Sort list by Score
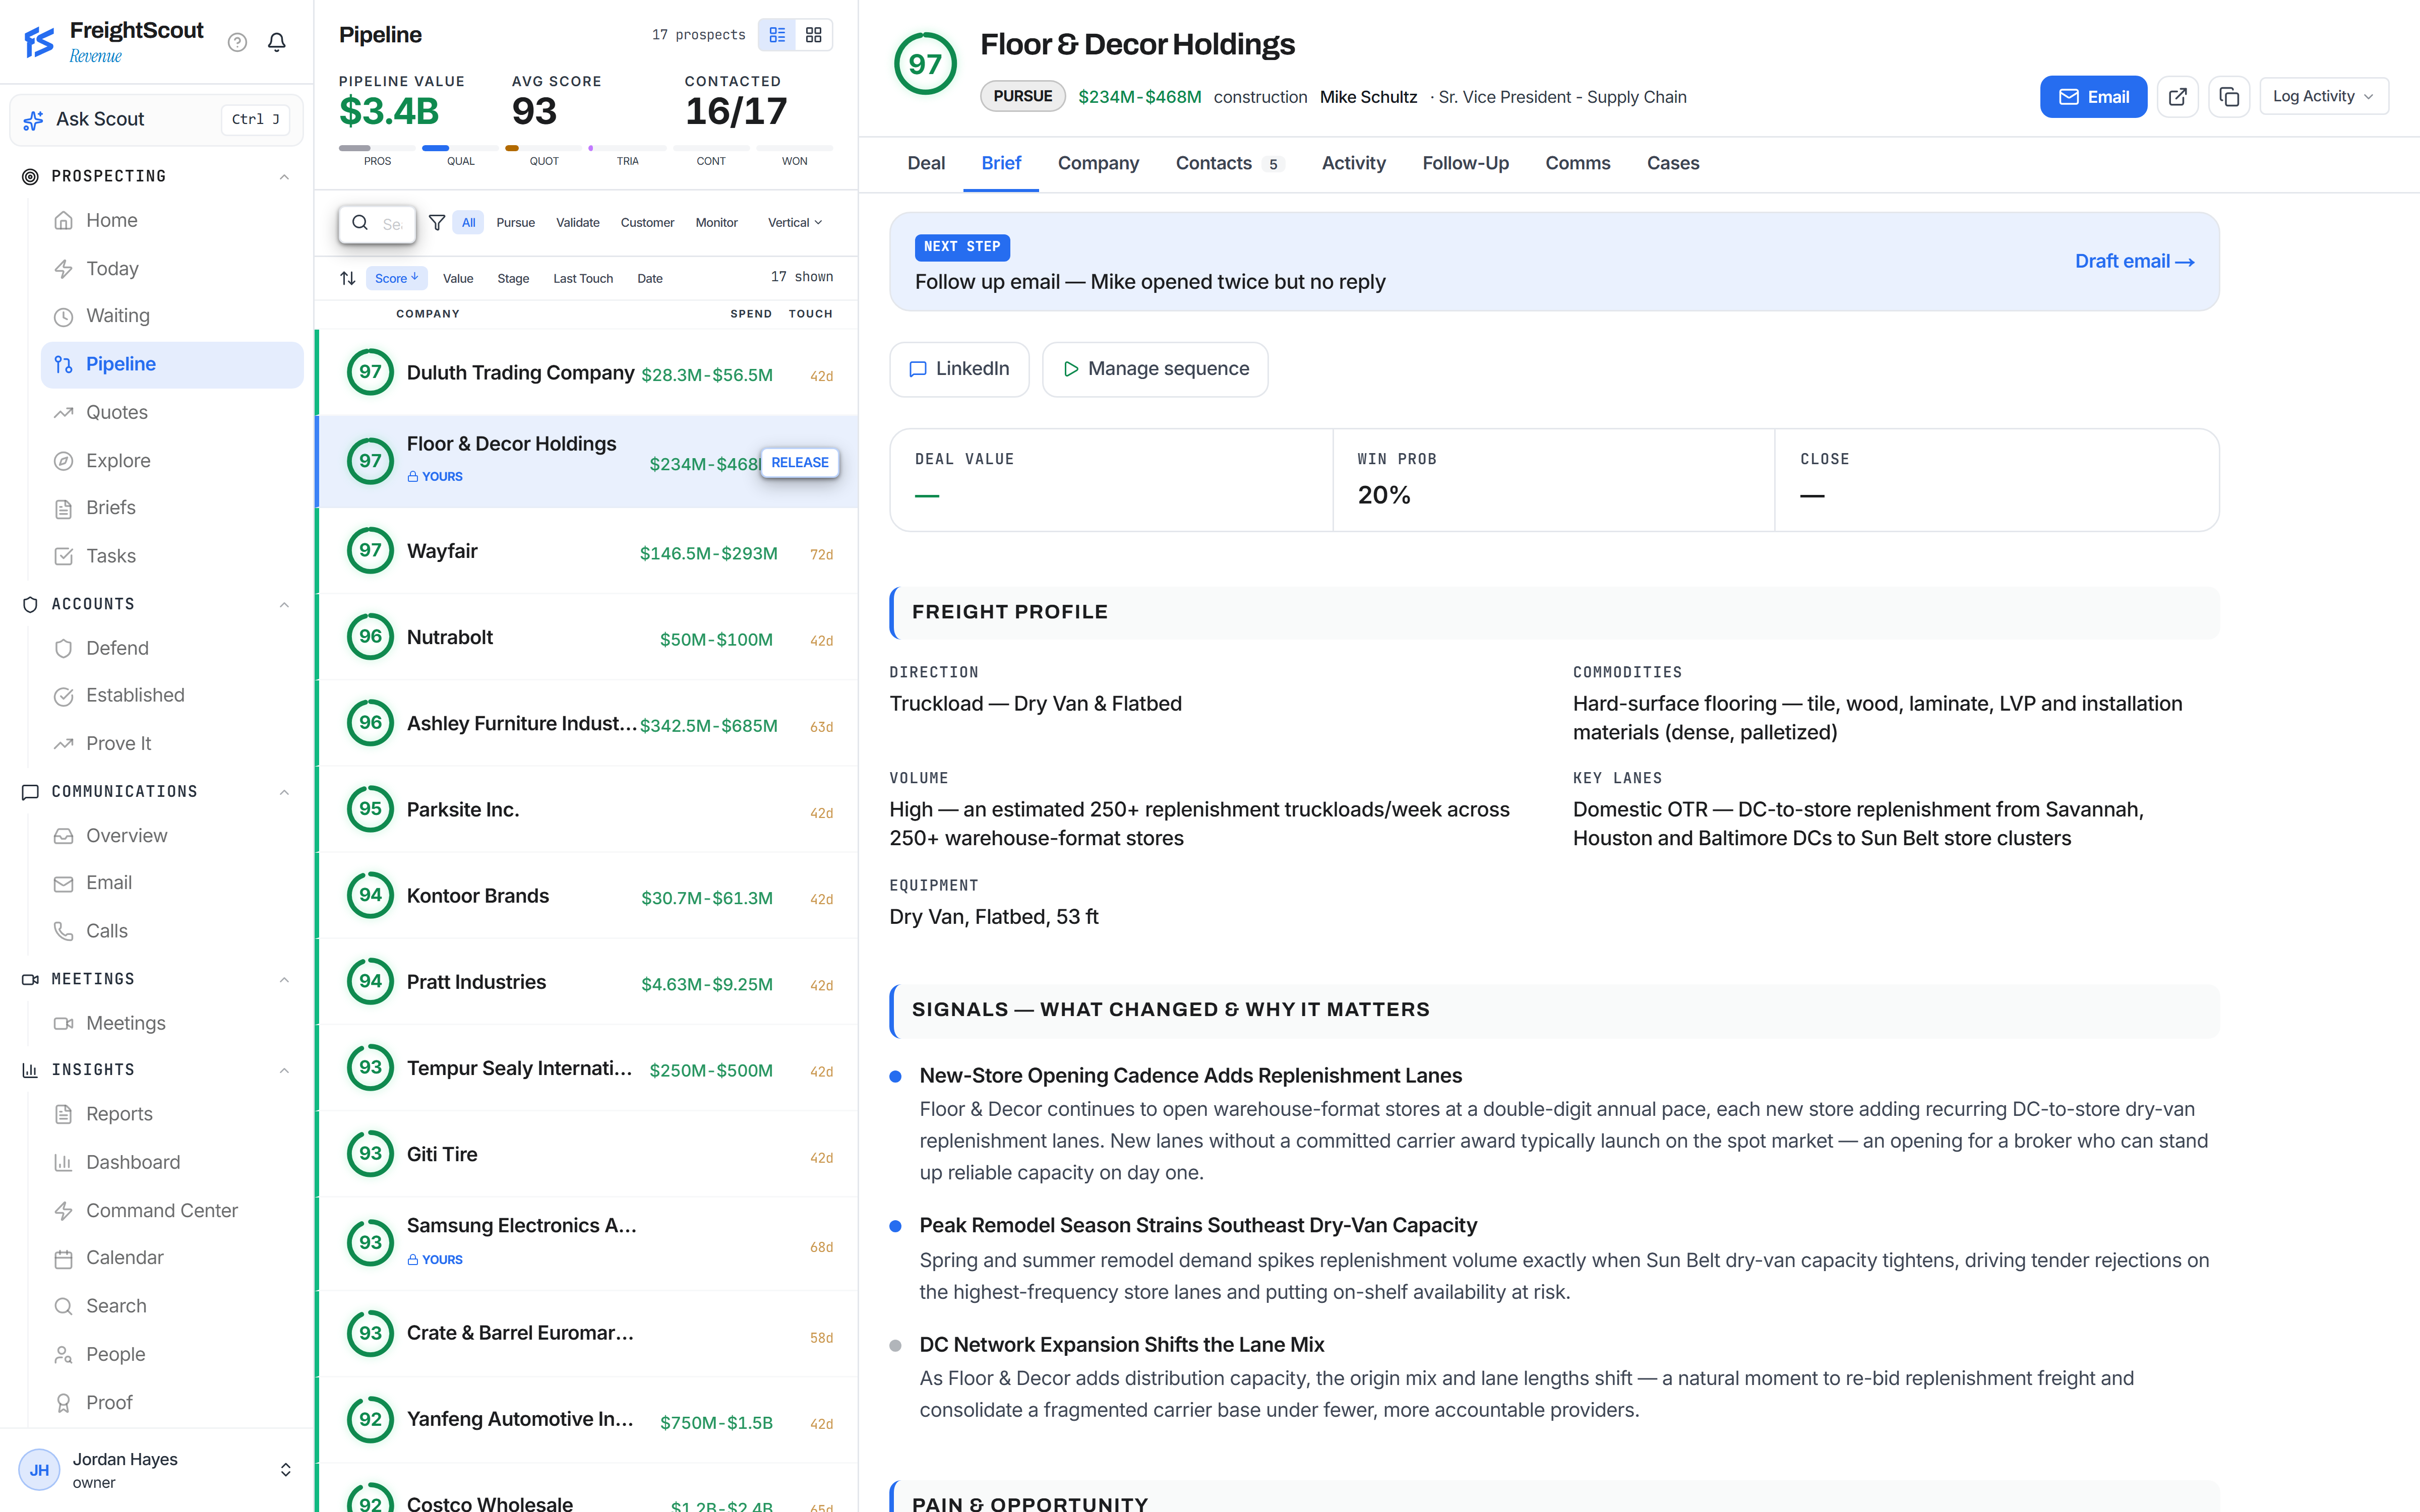Image resolution: width=2420 pixels, height=1512 pixels. click(x=396, y=278)
